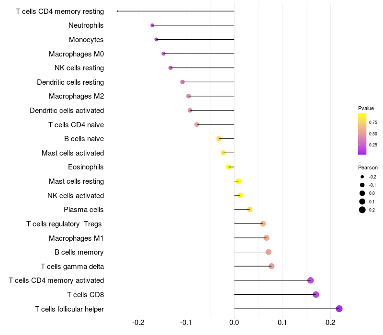Click the Monocytes lollipop dot
Viewport: 383px width, 335px height.
[x=157, y=39]
